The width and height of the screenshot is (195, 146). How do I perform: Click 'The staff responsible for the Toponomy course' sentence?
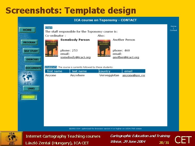tap(81, 32)
